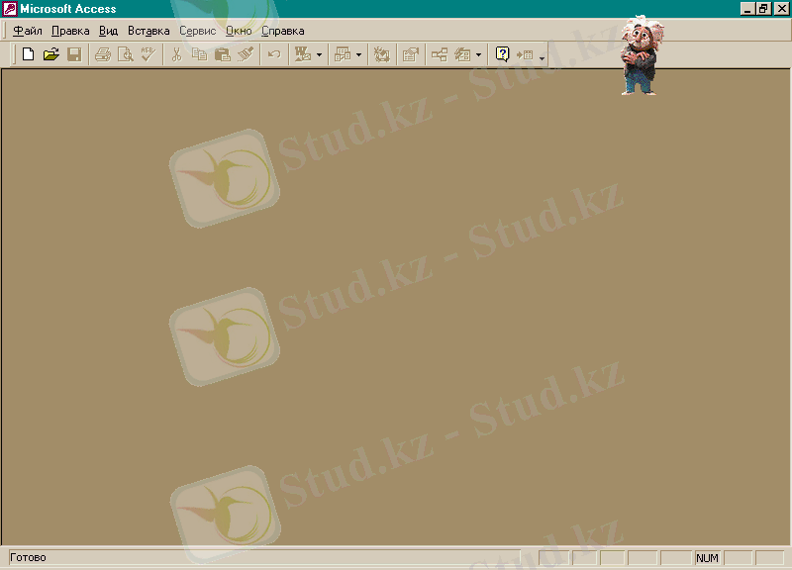Click the NUM indicator in status bar
This screenshot has height=570, width=792.
pos(707,558)
